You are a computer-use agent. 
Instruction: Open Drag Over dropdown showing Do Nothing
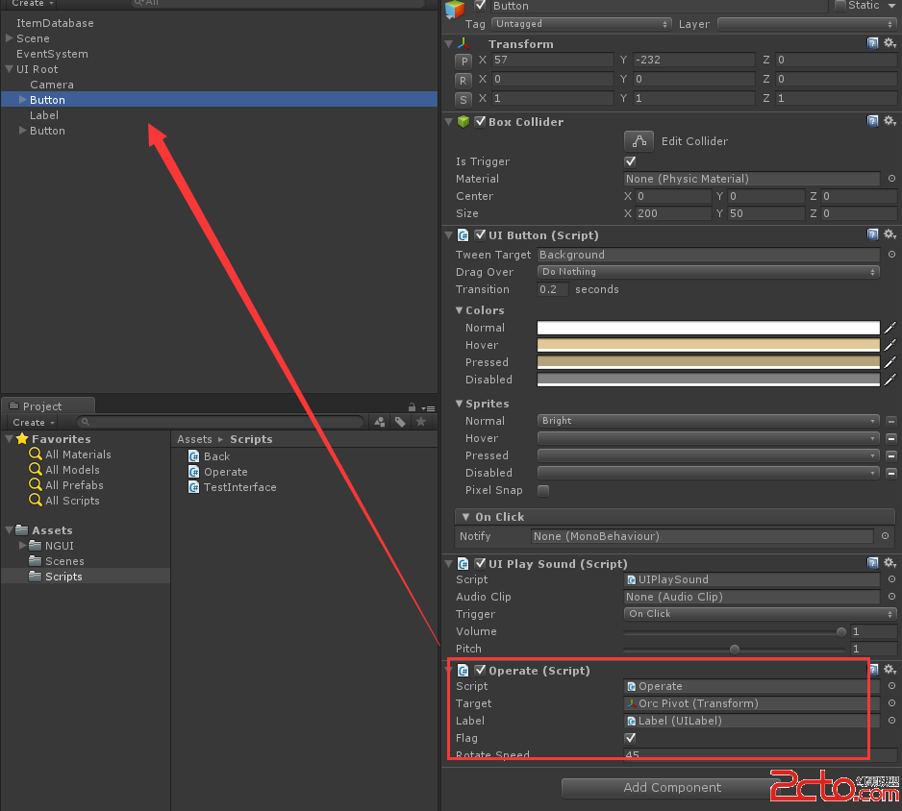click(x=708, y=272)
